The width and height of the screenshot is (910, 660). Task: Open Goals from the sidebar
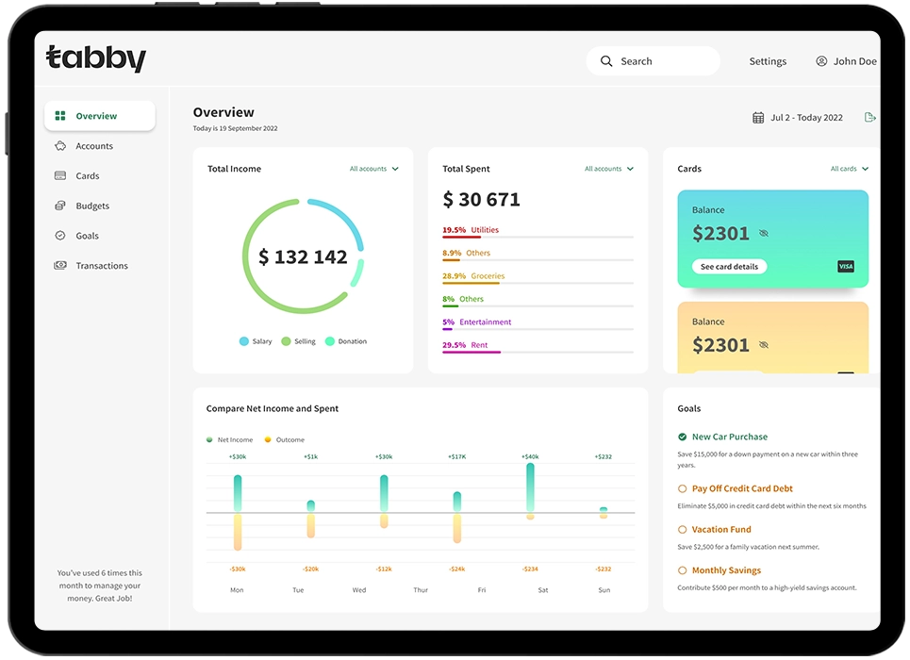tap(87, 236)
